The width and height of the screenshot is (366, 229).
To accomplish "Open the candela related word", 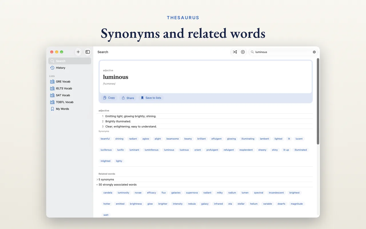I will (x=108, y=193).
